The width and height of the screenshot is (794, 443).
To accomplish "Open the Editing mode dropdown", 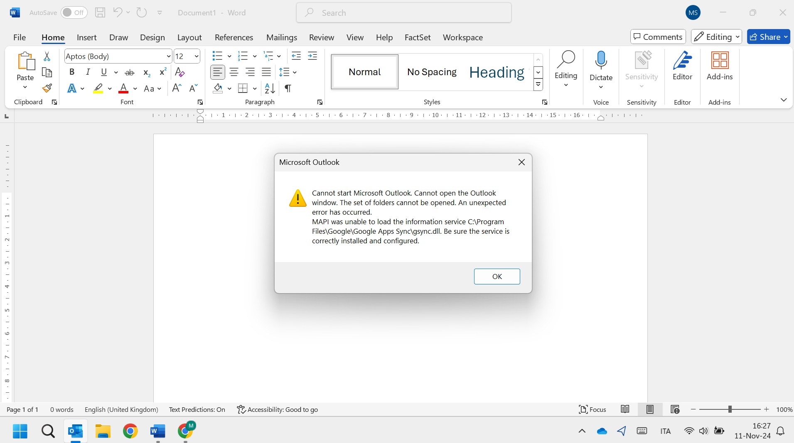I will pyautogui.click(x=717, y=37).
